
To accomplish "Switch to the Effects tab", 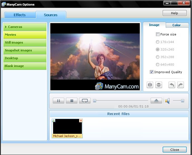I will (20, 15).
